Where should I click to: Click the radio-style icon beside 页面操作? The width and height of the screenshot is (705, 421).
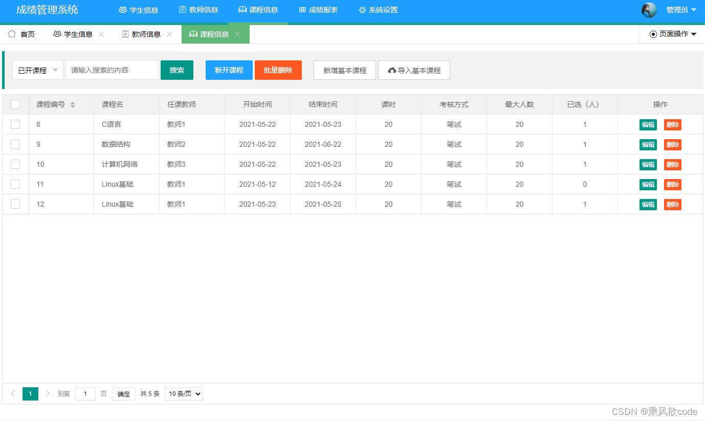[653, 34]
